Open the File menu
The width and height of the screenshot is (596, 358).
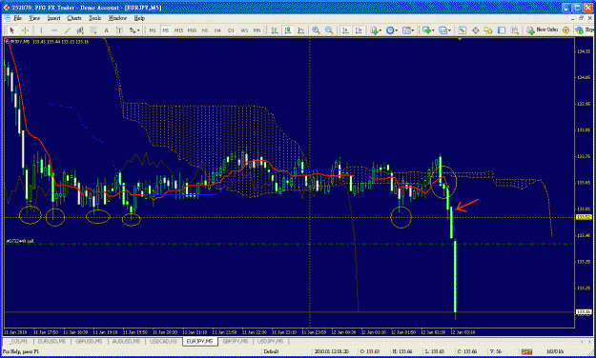(x=17, y=18)
